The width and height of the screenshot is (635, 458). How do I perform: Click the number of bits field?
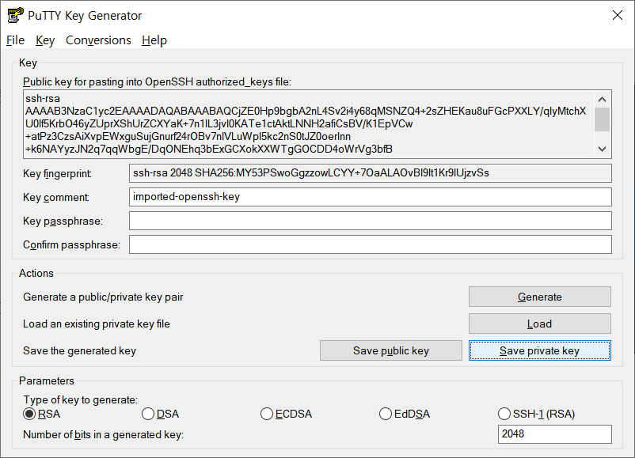[x=554, y=434]
